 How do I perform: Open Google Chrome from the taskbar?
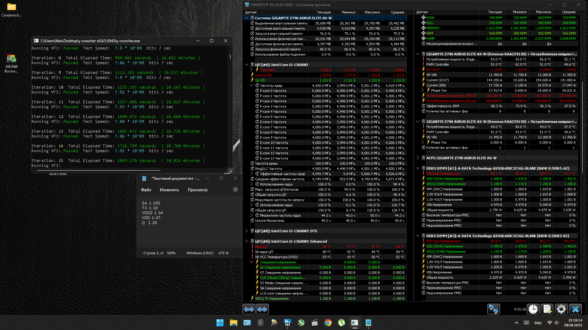(x=328, y=323)
